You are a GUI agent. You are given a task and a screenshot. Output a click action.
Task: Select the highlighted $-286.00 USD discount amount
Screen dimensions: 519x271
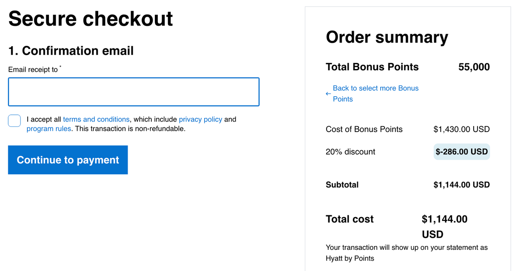coord(461,151)
